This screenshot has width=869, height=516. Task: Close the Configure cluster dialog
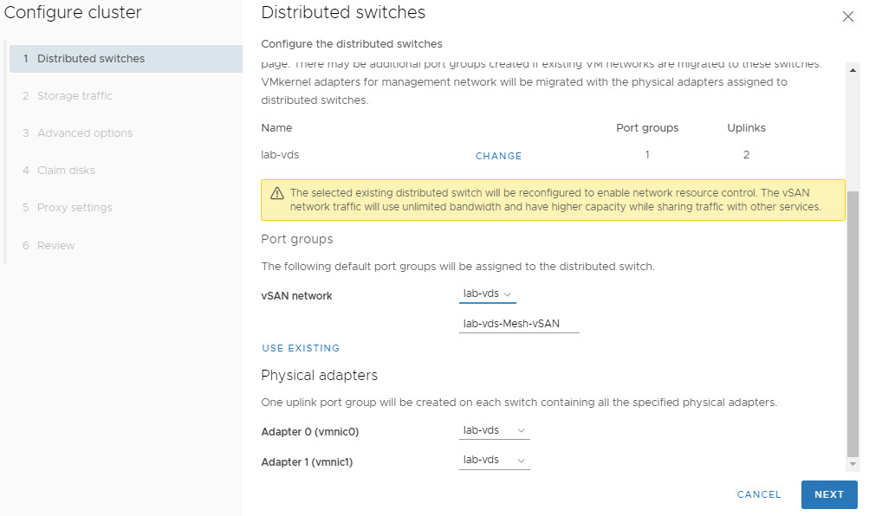(848, 16)
